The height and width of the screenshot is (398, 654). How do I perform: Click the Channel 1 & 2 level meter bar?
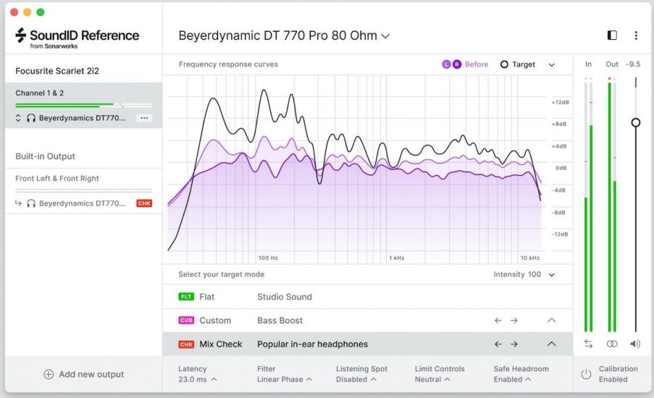pos(83,104)
